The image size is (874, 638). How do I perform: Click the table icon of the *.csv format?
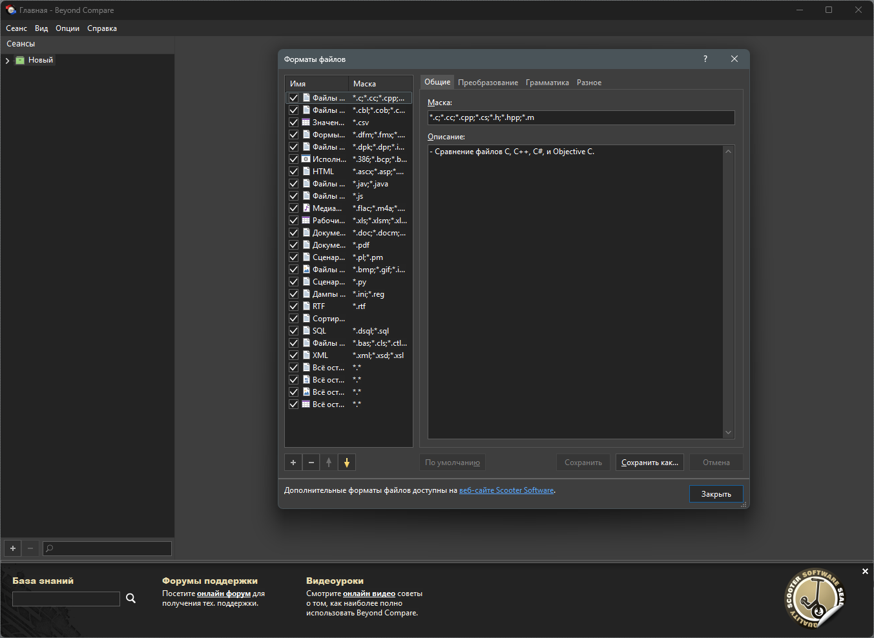(x=306, y=123)
